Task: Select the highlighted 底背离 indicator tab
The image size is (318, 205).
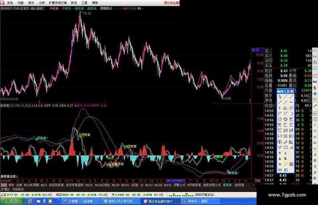Action: [x=227, y=185]
